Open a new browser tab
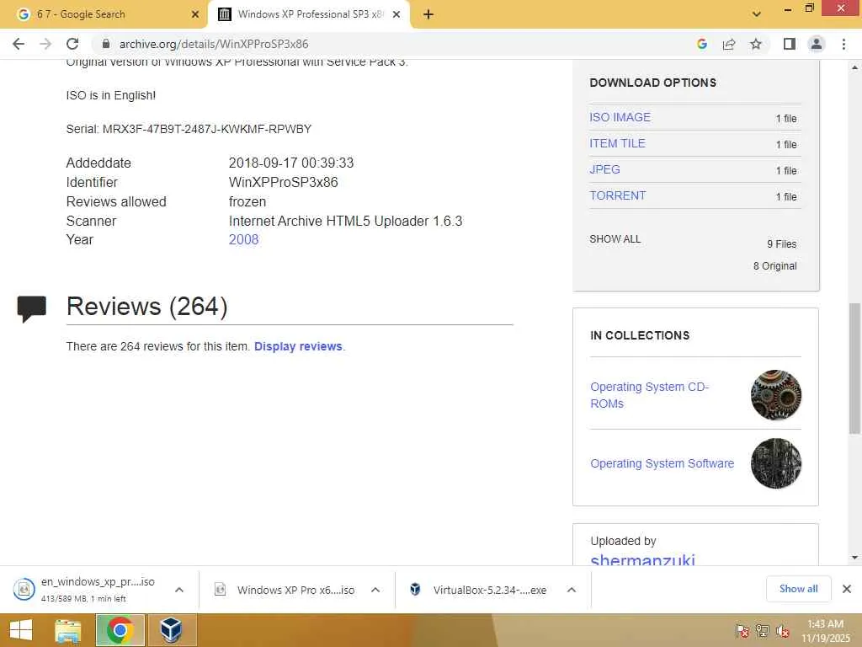862x647 pixels. pos(428,14)
